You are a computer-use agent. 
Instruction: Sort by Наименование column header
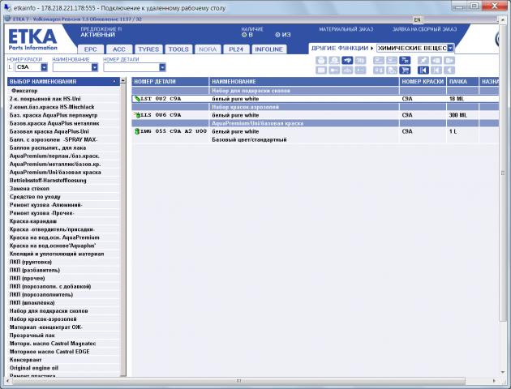click(x=304, y=82)
